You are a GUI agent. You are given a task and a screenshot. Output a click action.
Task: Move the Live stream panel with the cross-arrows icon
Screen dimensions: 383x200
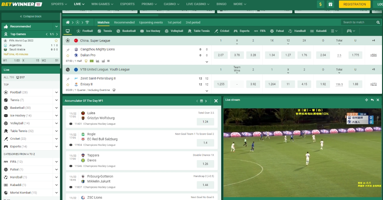click(x=367, y=100)
